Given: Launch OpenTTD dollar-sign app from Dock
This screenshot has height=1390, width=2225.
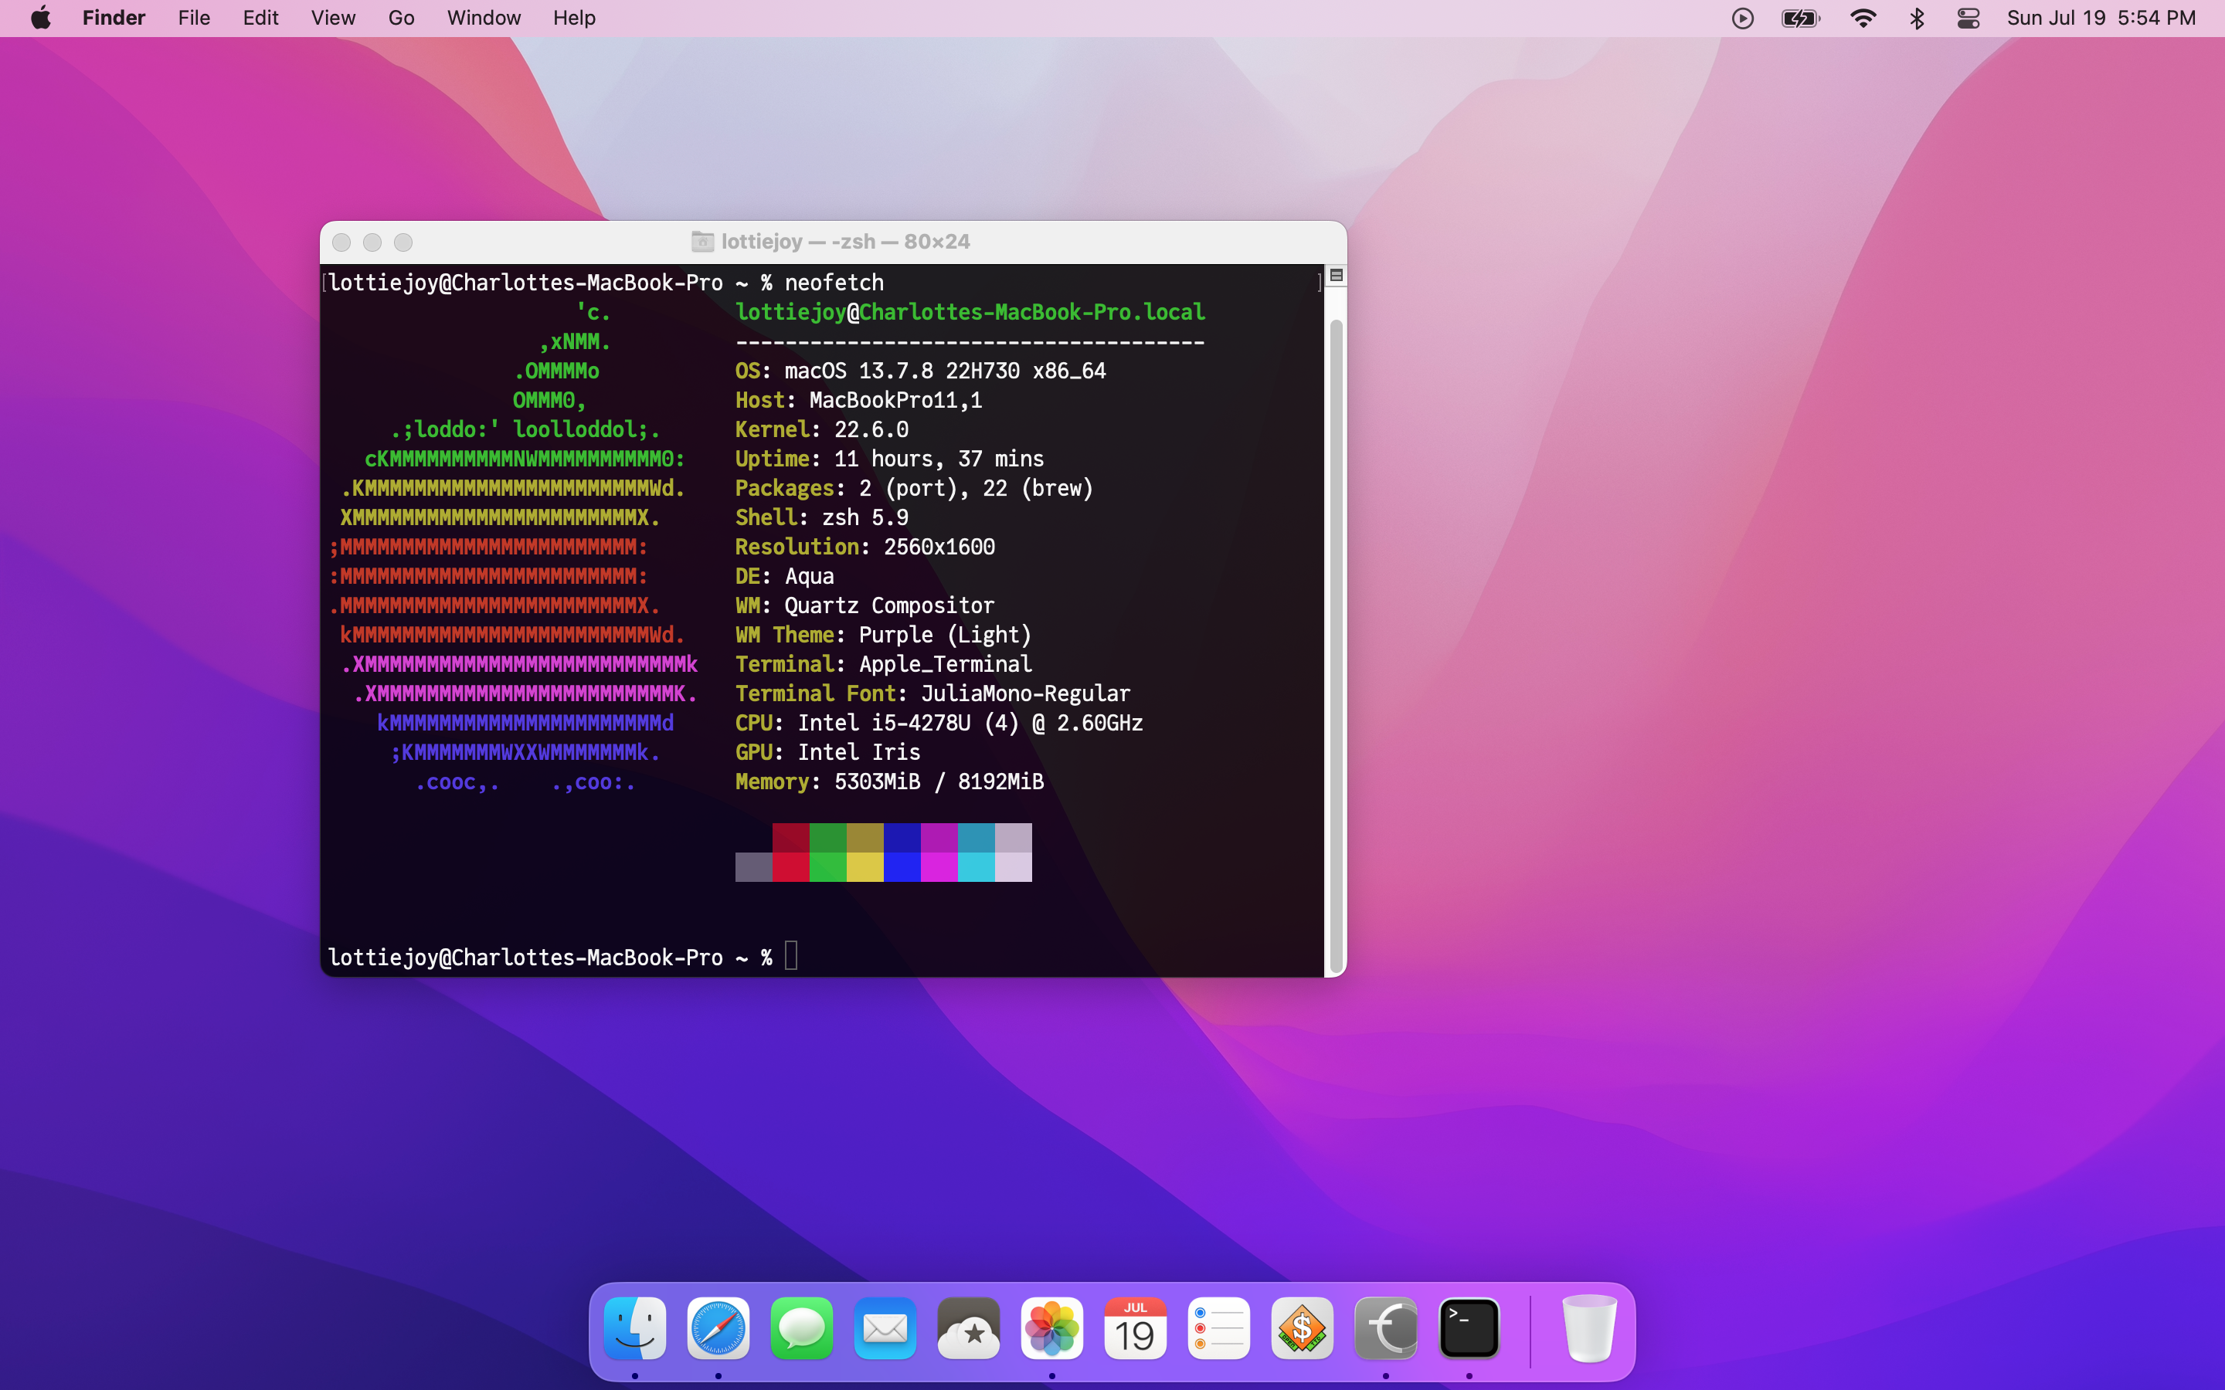Looking at the screenshot, I should (1302, 1327).
